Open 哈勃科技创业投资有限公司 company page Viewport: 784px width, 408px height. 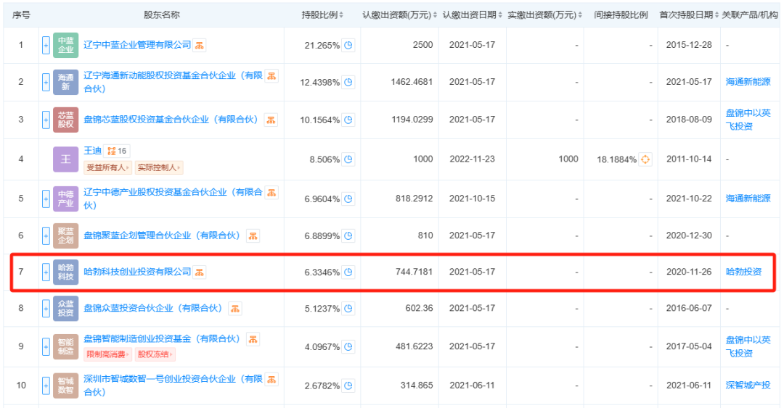coord(137,272)
